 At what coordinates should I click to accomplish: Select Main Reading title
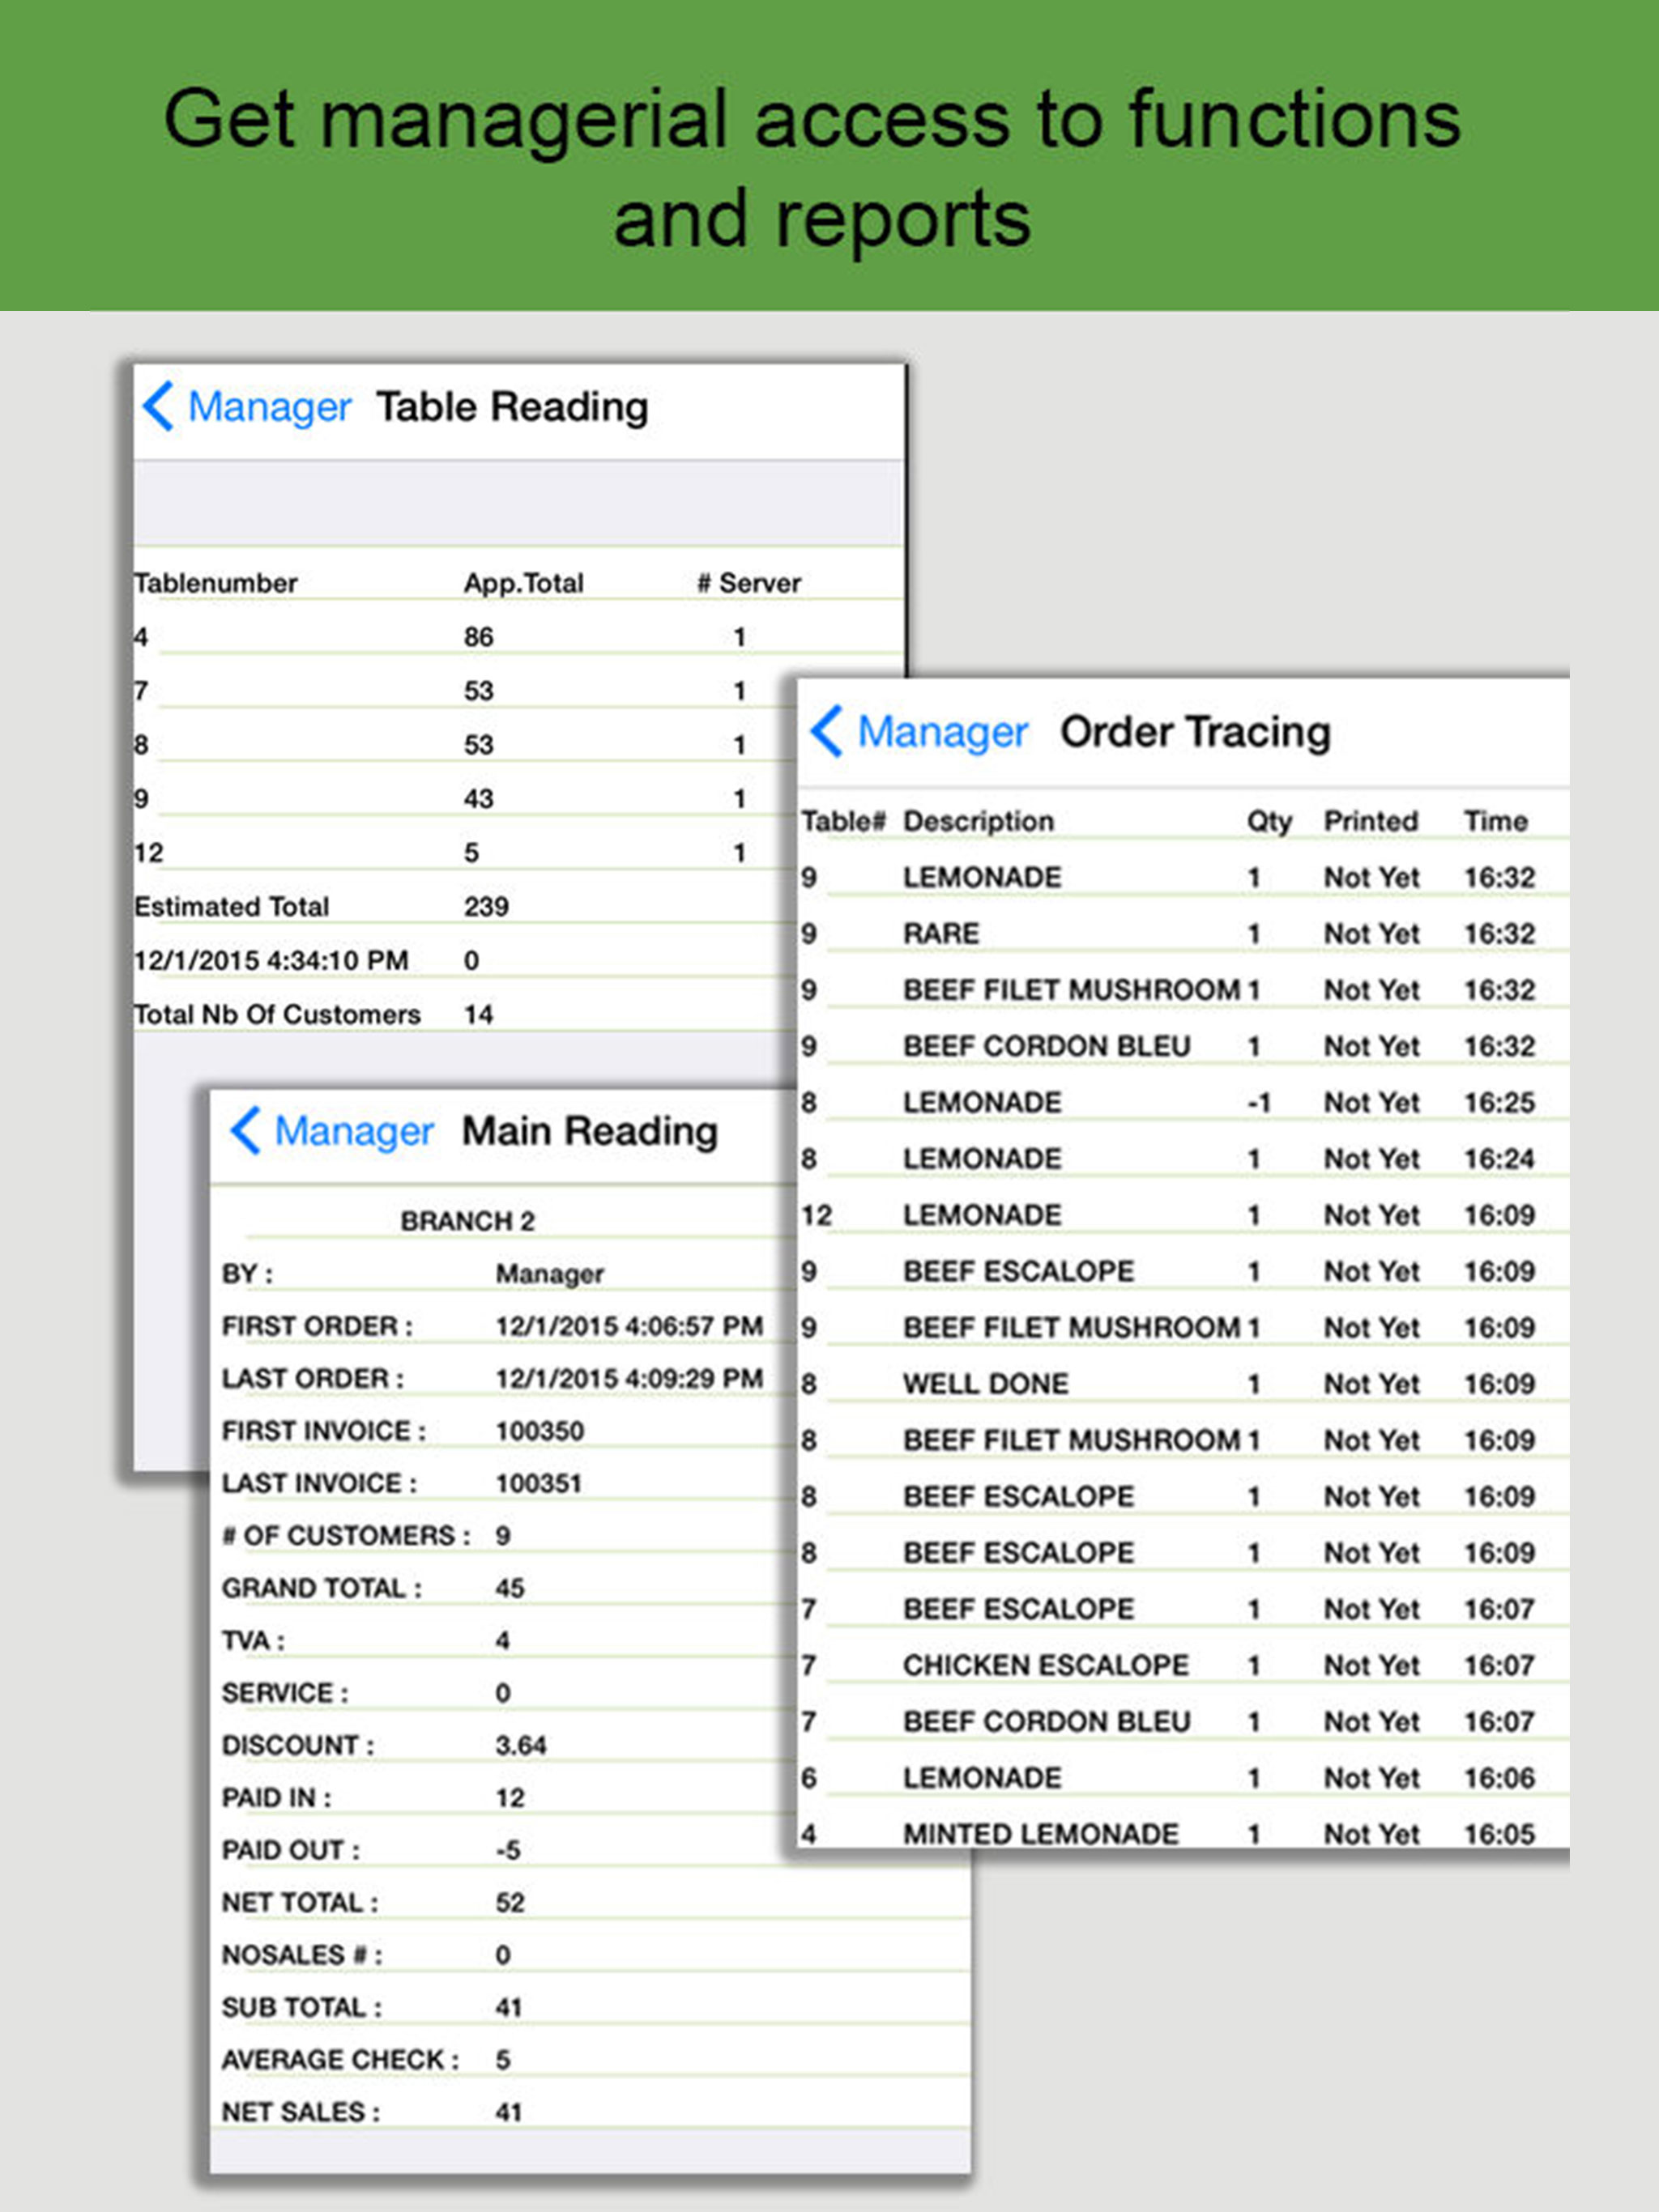tap(591, 1132)
